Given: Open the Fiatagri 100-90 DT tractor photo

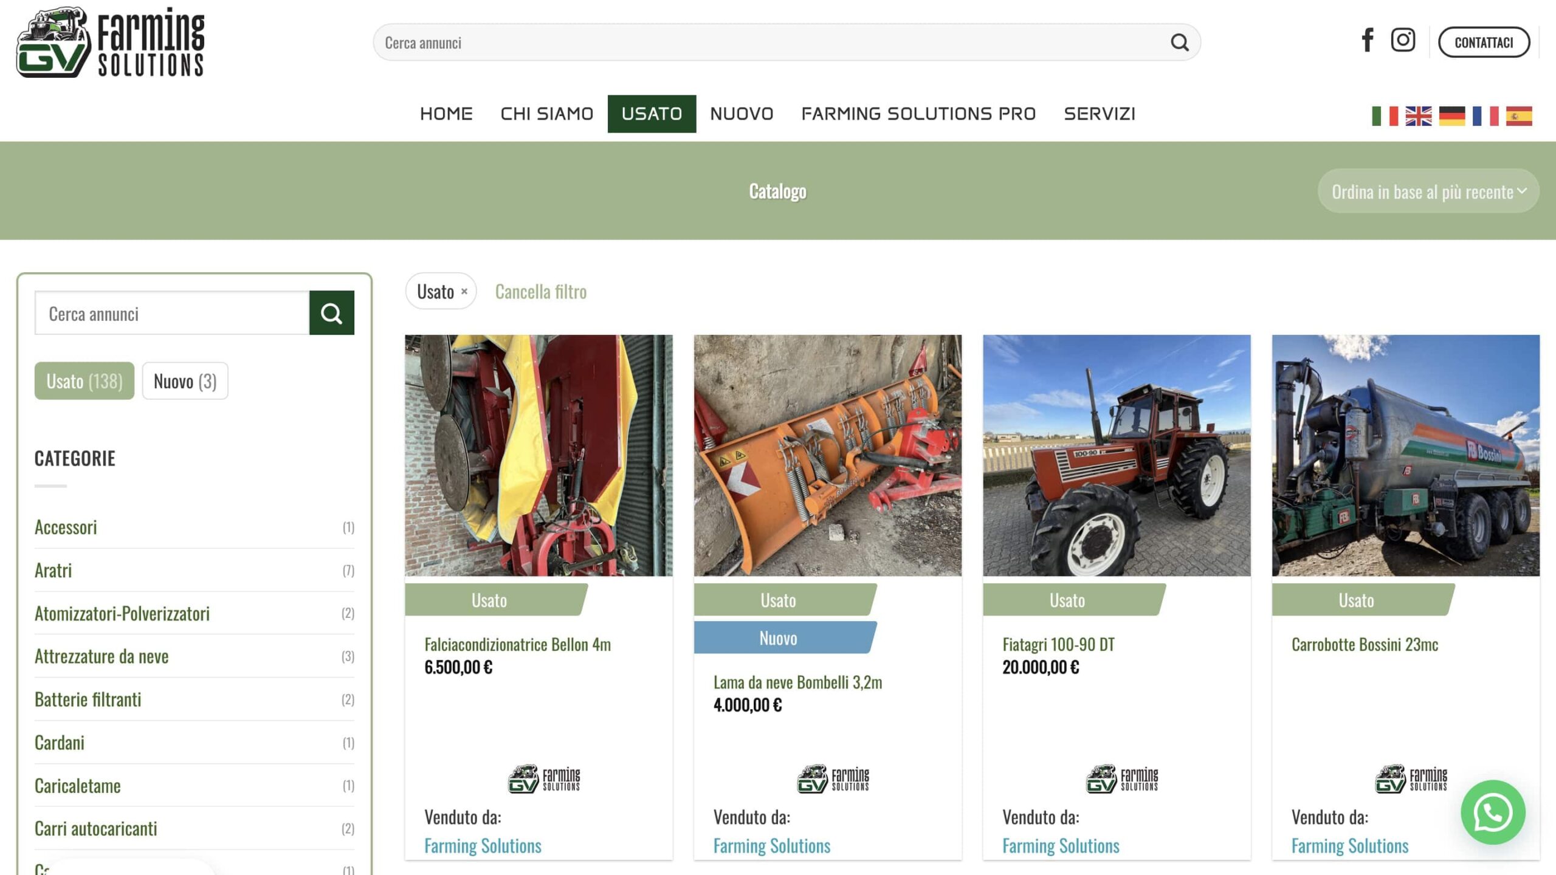Looking at the screenshot, I should 1117,455.
